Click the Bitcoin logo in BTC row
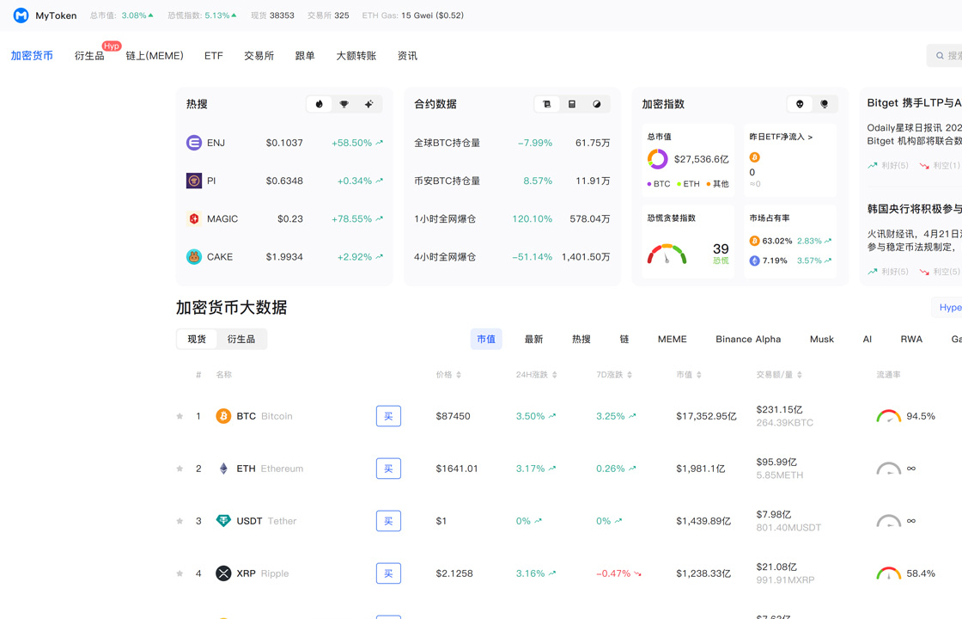 point(223,416)
